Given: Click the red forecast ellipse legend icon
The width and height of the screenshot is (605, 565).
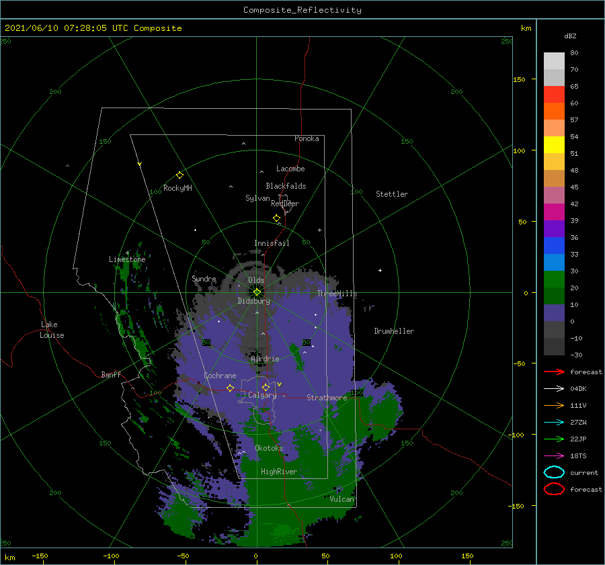Looking at the screenshot, I should tap(554, 489).
